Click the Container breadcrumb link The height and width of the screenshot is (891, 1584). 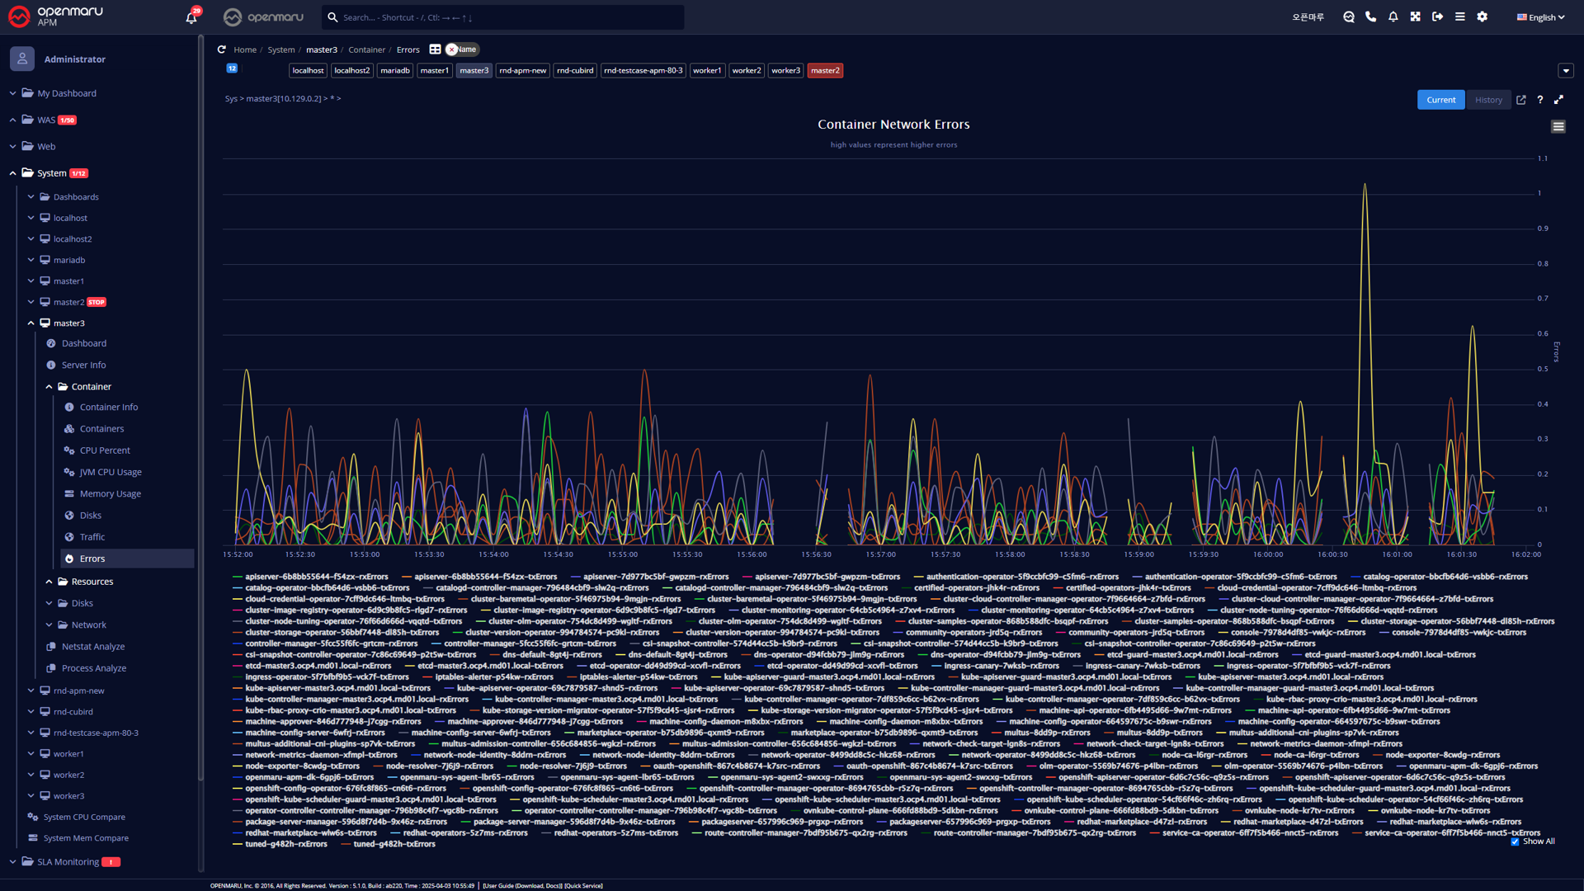(366, 49)
